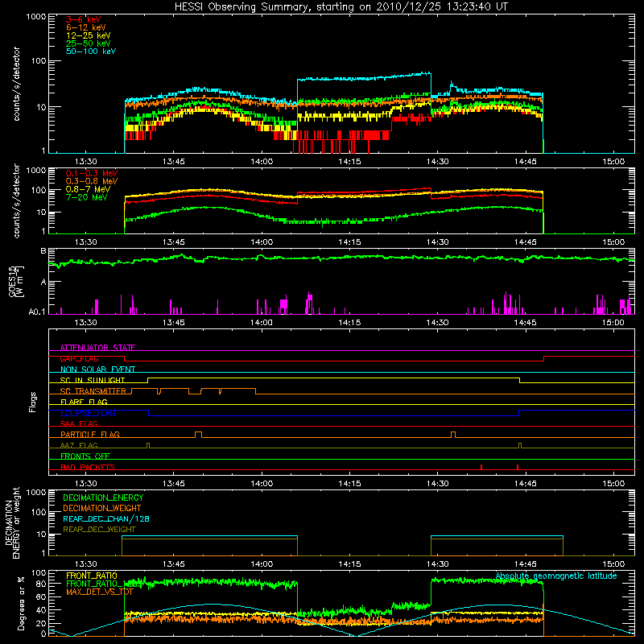Click the cyan 50-100 keV step plateau line
Screen dimensions: 644x644
[x=364, y=77]
